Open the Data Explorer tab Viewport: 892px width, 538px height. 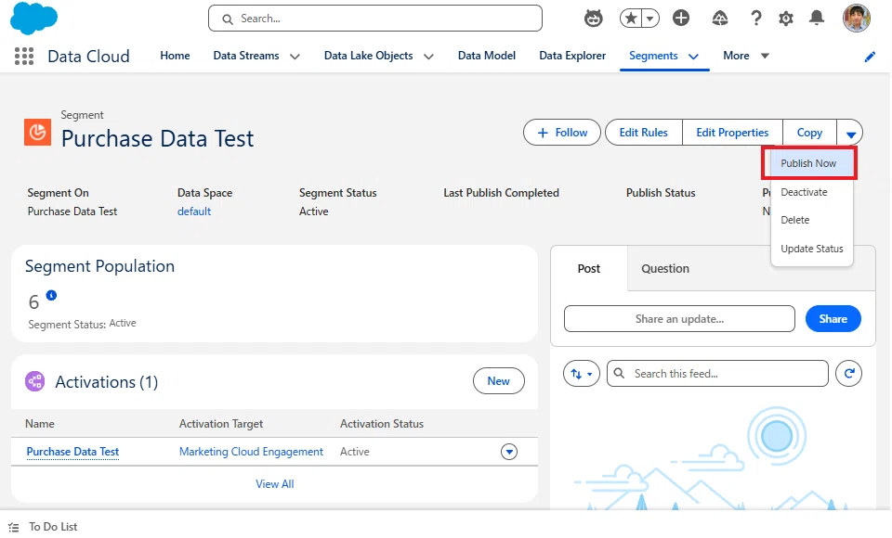click(x=572, y=56)
